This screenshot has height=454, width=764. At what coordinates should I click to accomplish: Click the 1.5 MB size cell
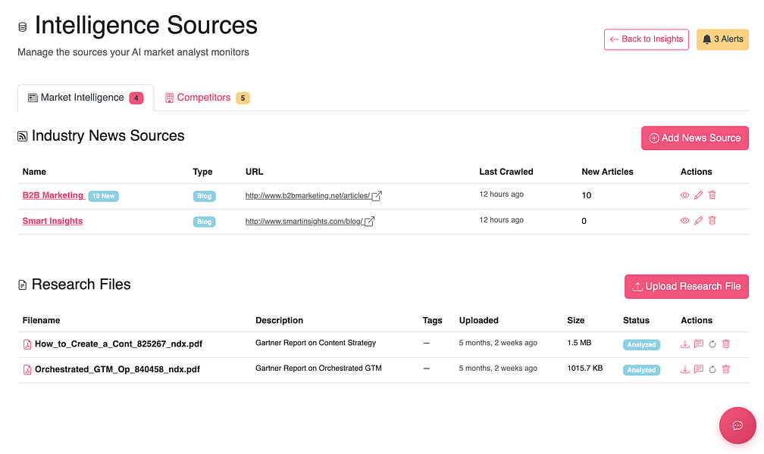pyautogui.click(x=579, y=343)
